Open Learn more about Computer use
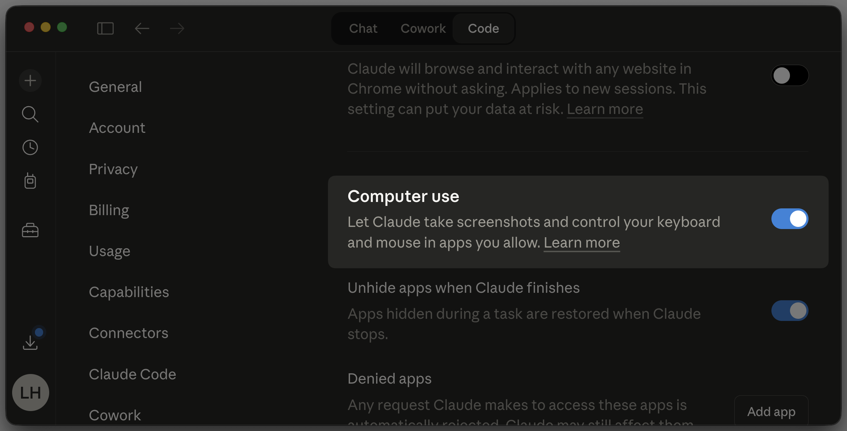Image resolution: width=847 pixels, height=431 pixels. click(x=582, y=243)
